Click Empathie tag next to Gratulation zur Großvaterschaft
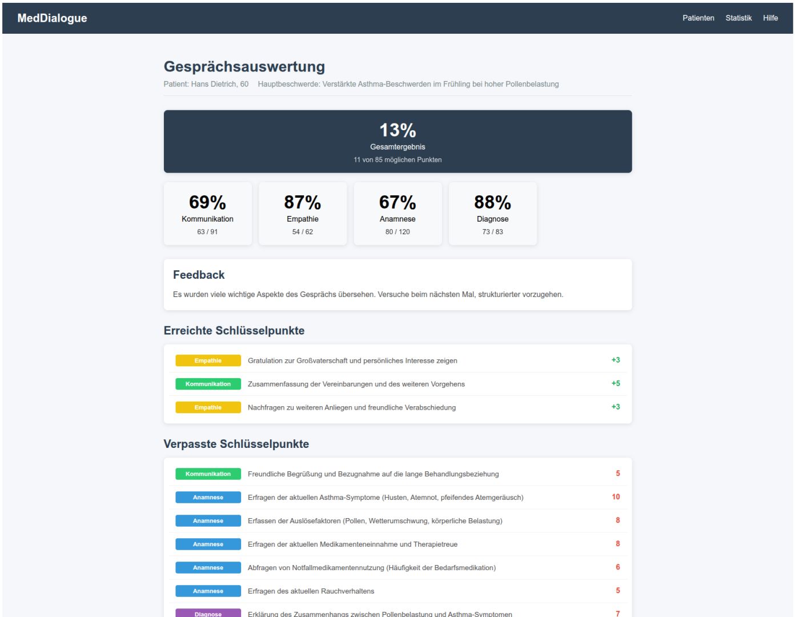This screenshot has height=617, width=795. (208, 360)
